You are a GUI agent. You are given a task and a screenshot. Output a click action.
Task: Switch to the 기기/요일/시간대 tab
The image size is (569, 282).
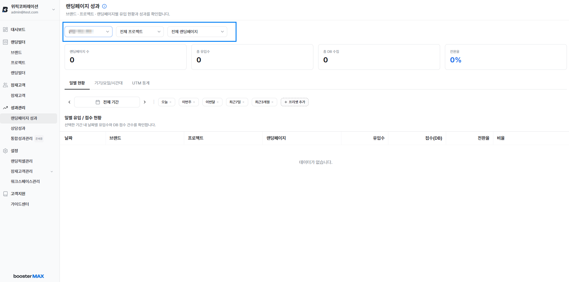109,83
